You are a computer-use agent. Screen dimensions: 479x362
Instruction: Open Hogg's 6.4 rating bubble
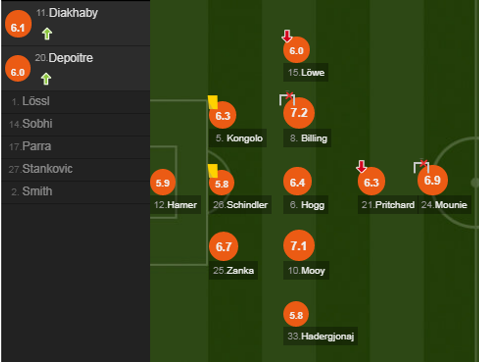297,182
